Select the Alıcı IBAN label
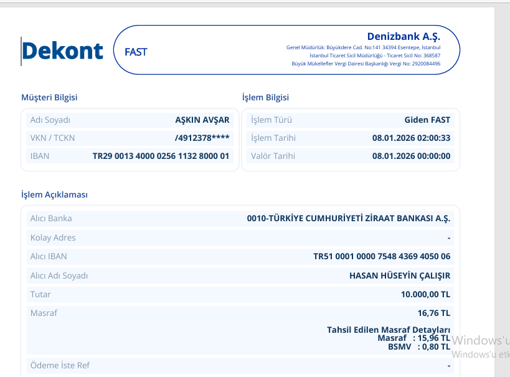 pos(49,257)
